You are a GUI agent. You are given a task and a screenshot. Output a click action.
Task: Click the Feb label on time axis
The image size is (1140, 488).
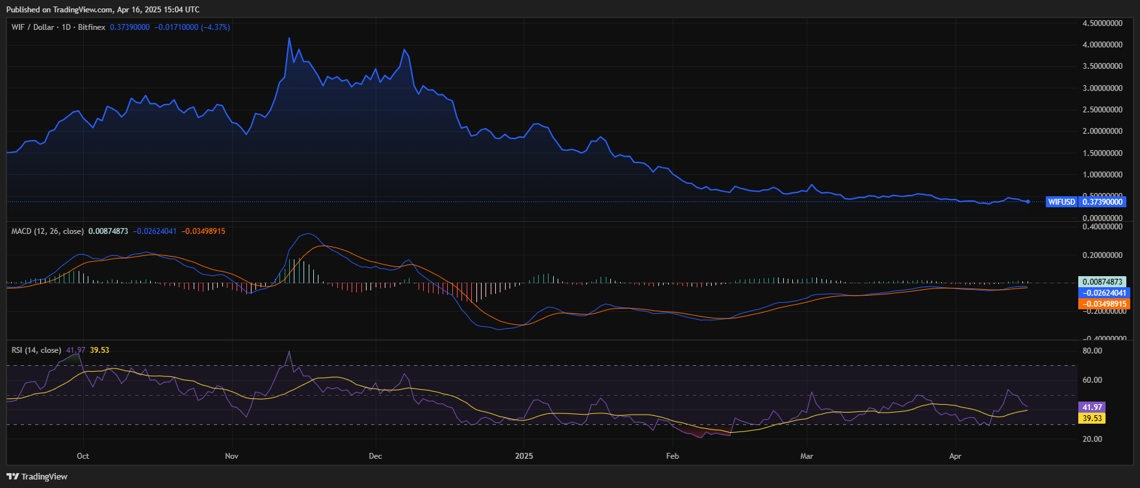point(673,456)
